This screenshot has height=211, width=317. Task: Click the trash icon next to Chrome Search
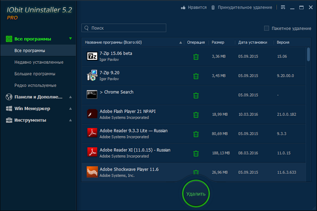[x=196, y=95]
